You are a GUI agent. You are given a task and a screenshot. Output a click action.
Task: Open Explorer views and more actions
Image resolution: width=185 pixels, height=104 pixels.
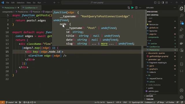[x=175, y=8]
